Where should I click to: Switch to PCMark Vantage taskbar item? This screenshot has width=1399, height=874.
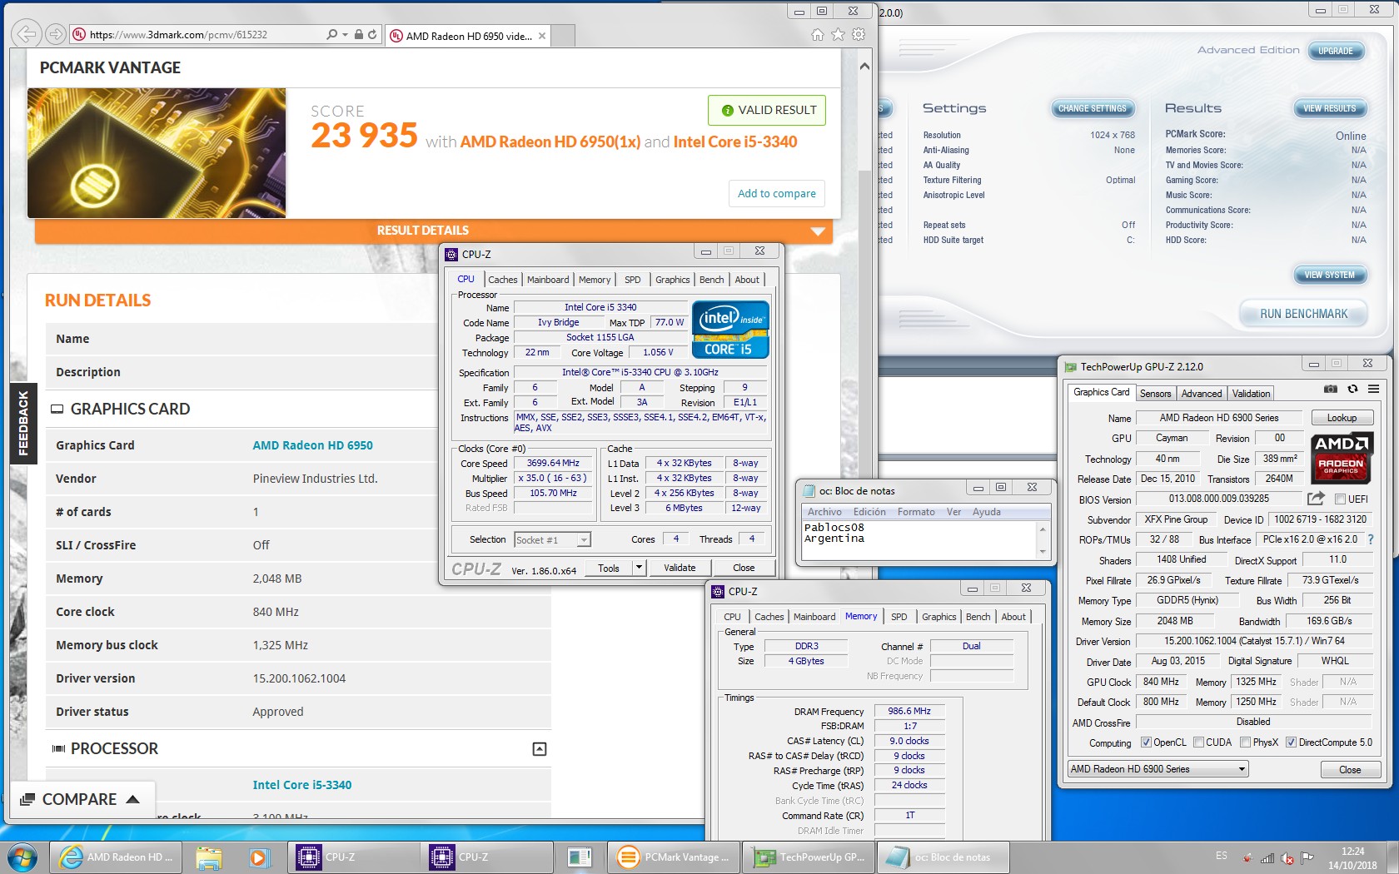coord(675,857)
